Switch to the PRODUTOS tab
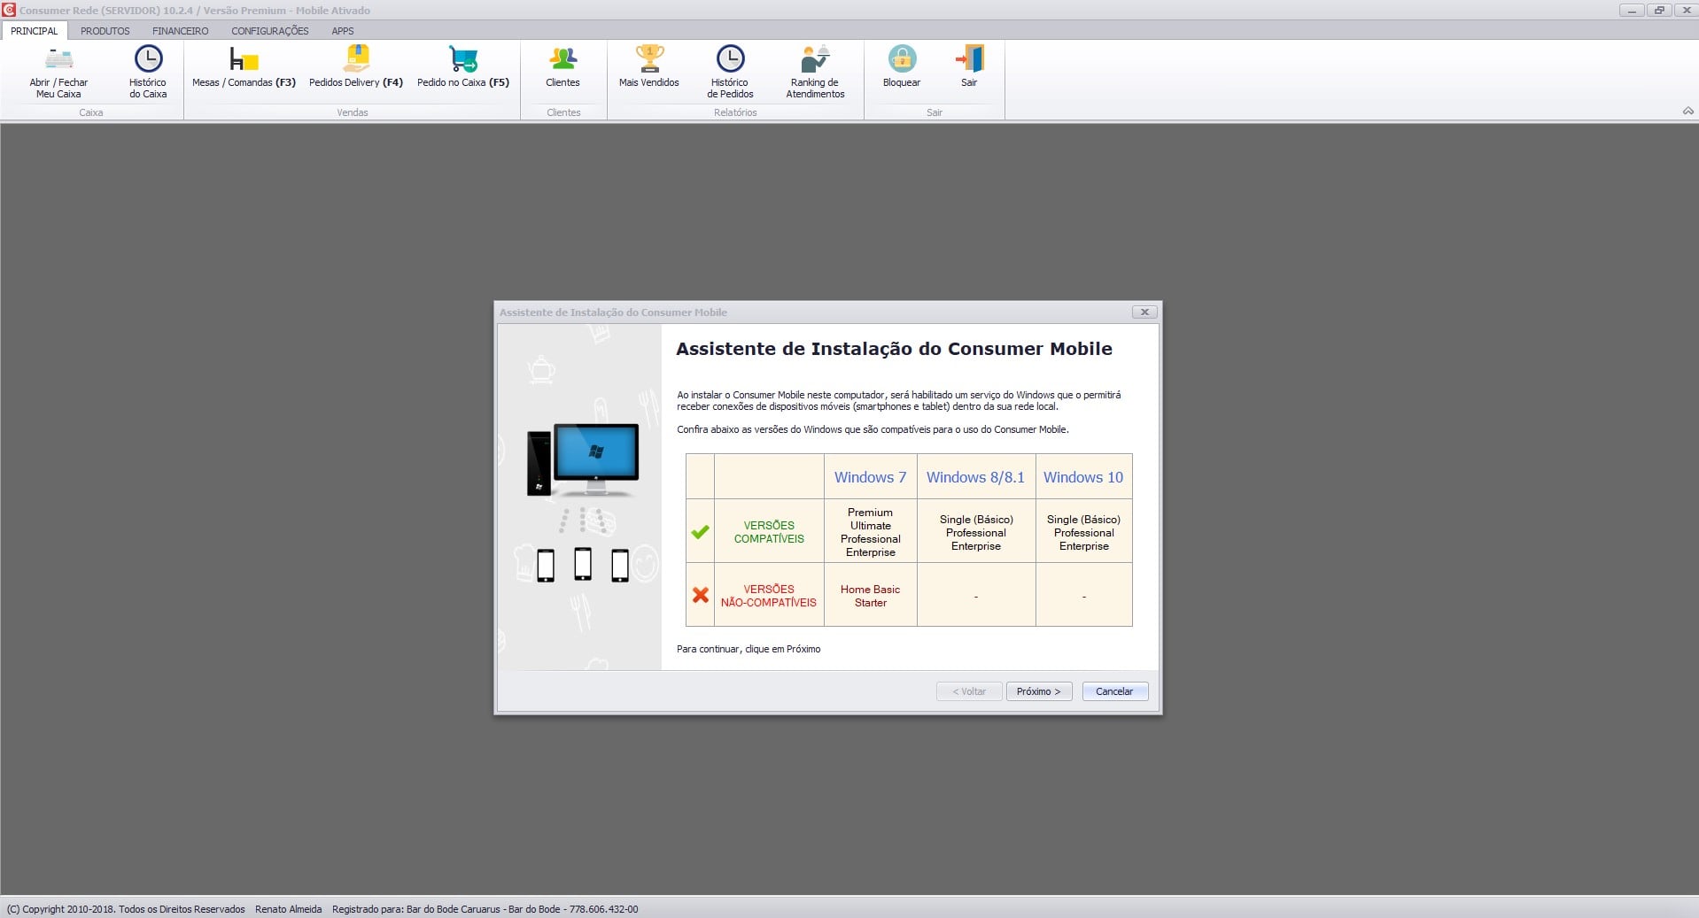 click(x=105, y=31)
